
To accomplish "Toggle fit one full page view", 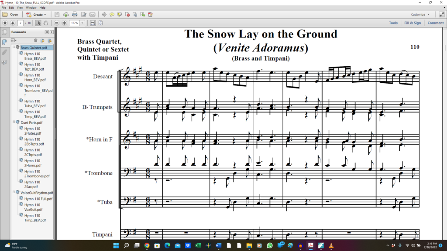I will tap(101, 23).
